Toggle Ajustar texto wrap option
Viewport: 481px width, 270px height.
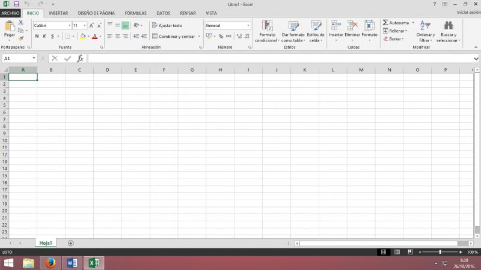(x=166, y=26)
